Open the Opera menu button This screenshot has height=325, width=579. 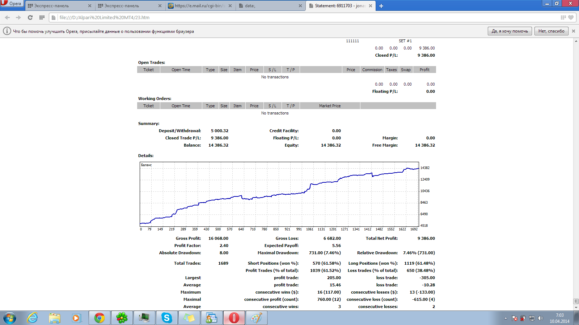[x=12, y=4]
